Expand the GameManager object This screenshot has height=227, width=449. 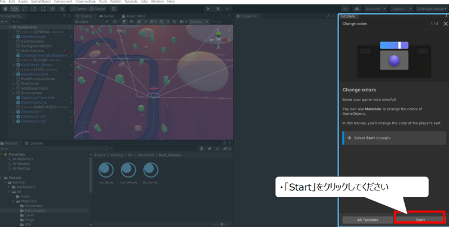13,36
